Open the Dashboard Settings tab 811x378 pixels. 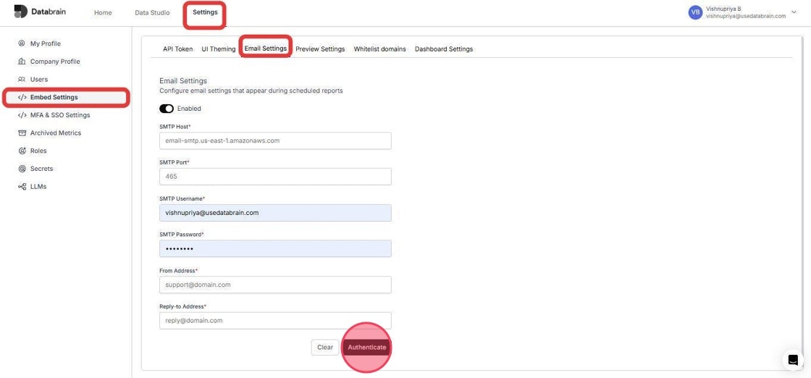tap(444, 49)
